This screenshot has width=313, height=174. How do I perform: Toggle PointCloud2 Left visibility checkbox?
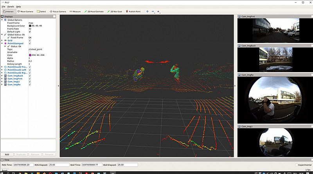pyautogui.click(x=30, y=70)
